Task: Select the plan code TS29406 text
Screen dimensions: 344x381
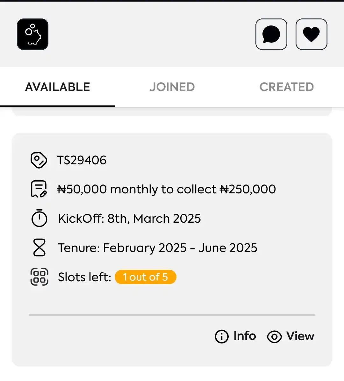Action: [x=82, y=160]
